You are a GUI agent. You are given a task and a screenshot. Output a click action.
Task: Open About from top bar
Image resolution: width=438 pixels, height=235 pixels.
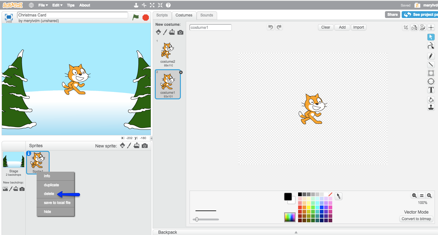pos(85,5)
